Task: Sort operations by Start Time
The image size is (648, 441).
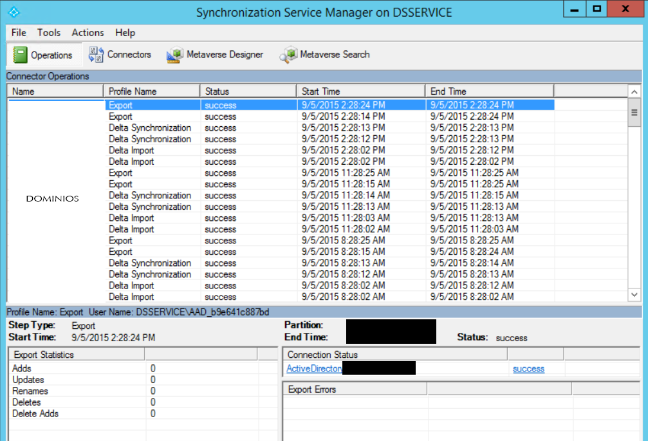Action: pos(360,90)
